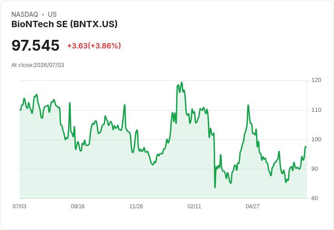Click the chart's latest price endpoint
The width and height of the screenshot is (334, 230).
pyautogui.click(x=306, y=147)
